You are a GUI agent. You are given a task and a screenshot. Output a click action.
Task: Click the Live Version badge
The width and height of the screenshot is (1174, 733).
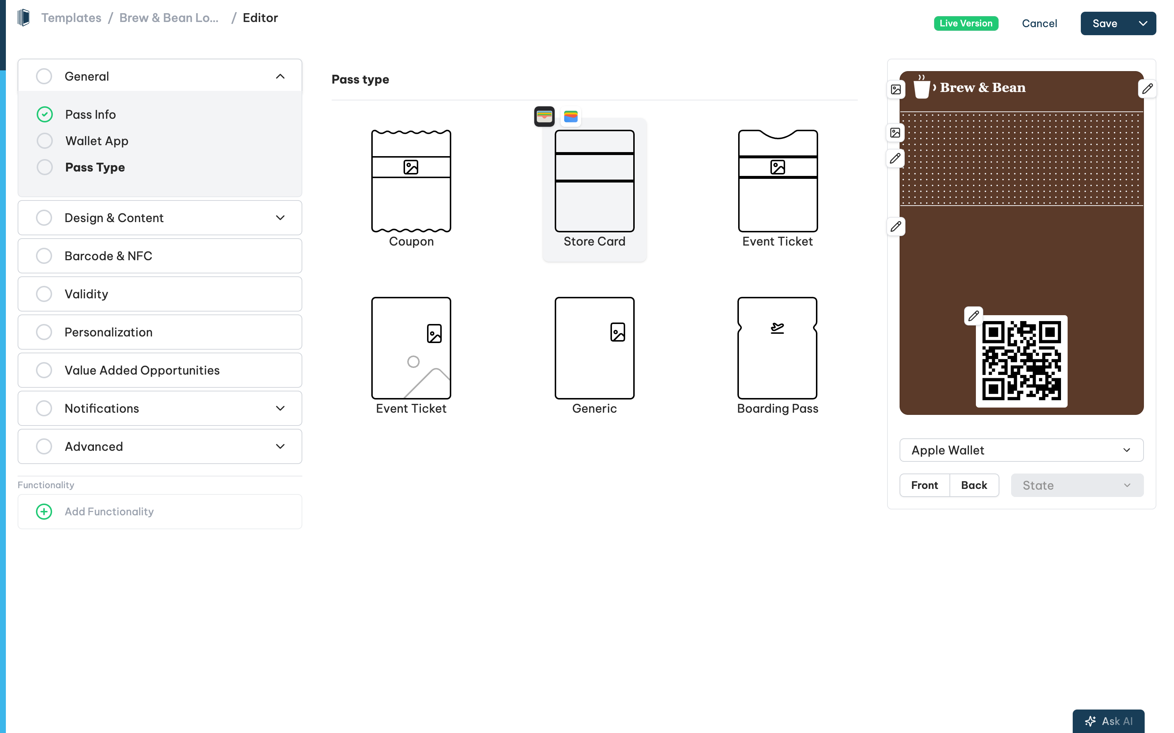(966, 23)
